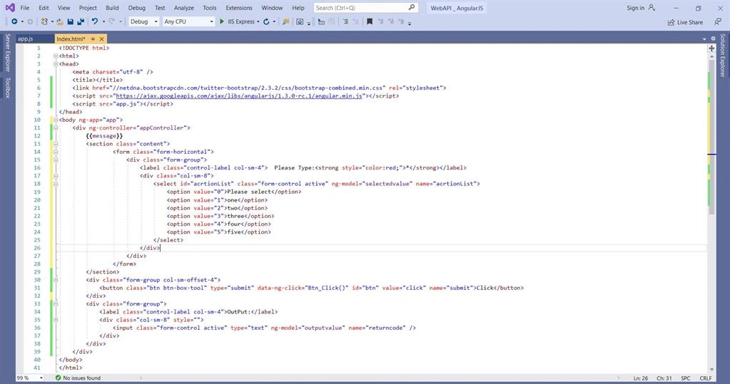Collapse the div on line 33

click(x=56, y=303)
